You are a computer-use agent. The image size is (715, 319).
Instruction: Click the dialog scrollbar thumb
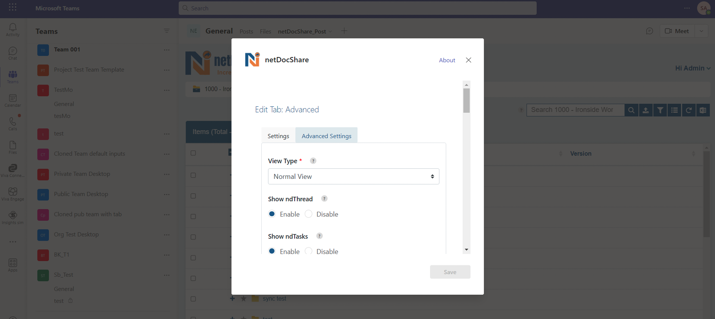pos(466,100)
